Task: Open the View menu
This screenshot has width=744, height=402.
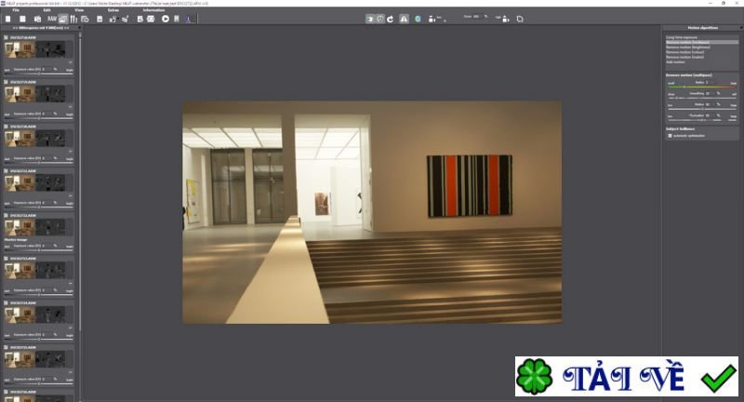Action: (79, 10)
